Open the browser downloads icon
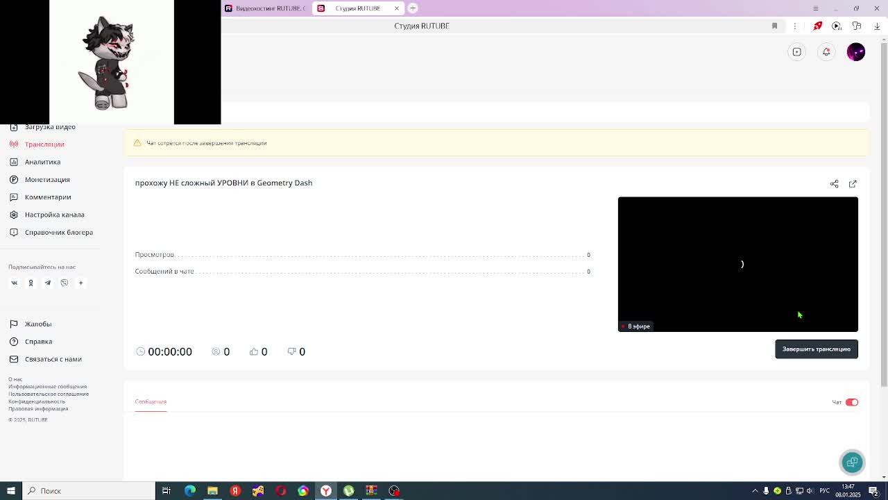This screenshot has width=888, height=500. [877, 26]
